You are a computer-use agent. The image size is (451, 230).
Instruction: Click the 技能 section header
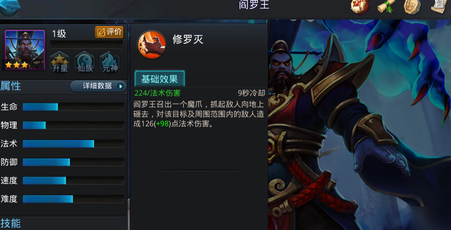[x=11, y=223]
